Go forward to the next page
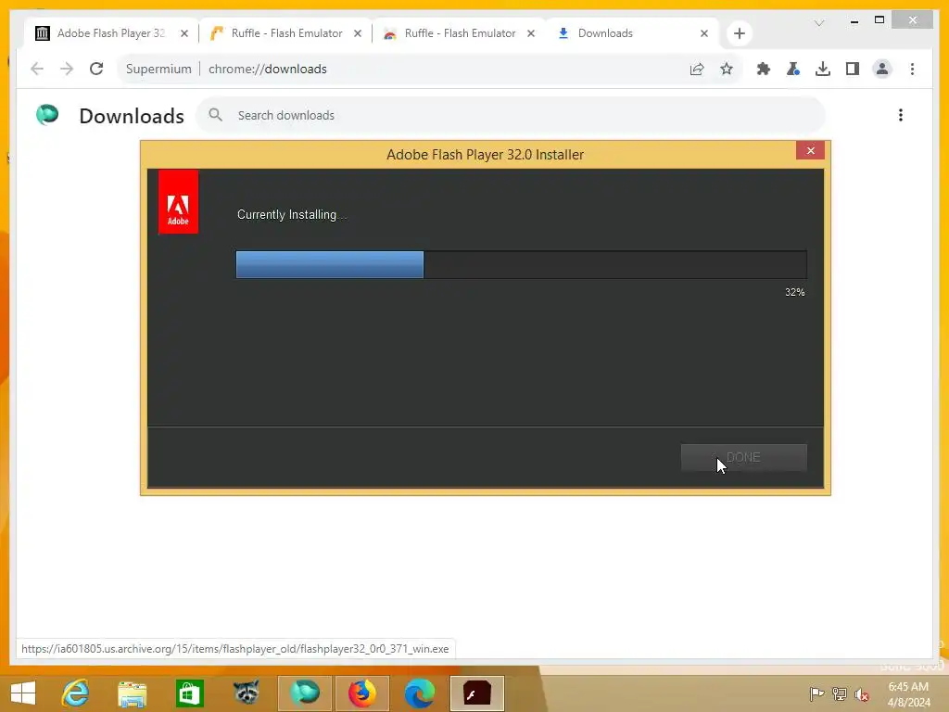 click(67, 69)
